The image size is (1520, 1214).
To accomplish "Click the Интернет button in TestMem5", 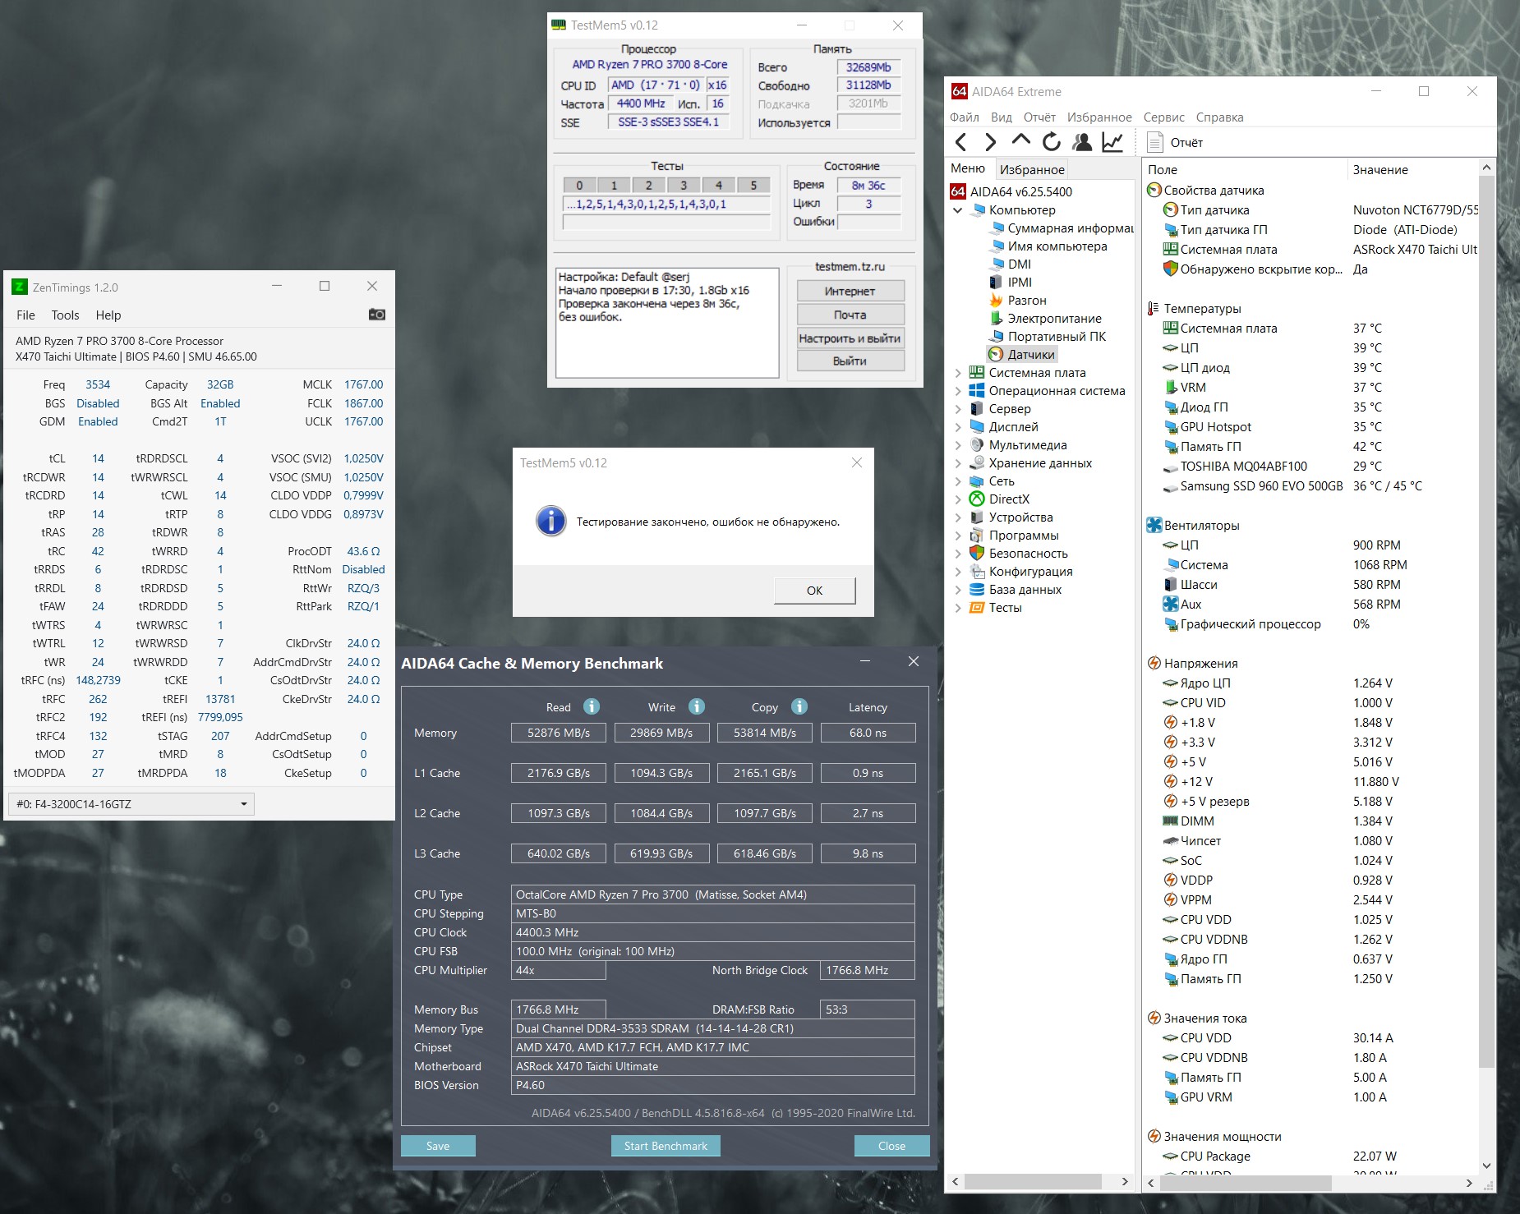I will tap(850, 291).
